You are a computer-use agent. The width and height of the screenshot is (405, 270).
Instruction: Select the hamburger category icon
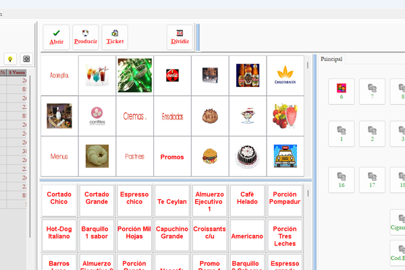coord(210,157)
